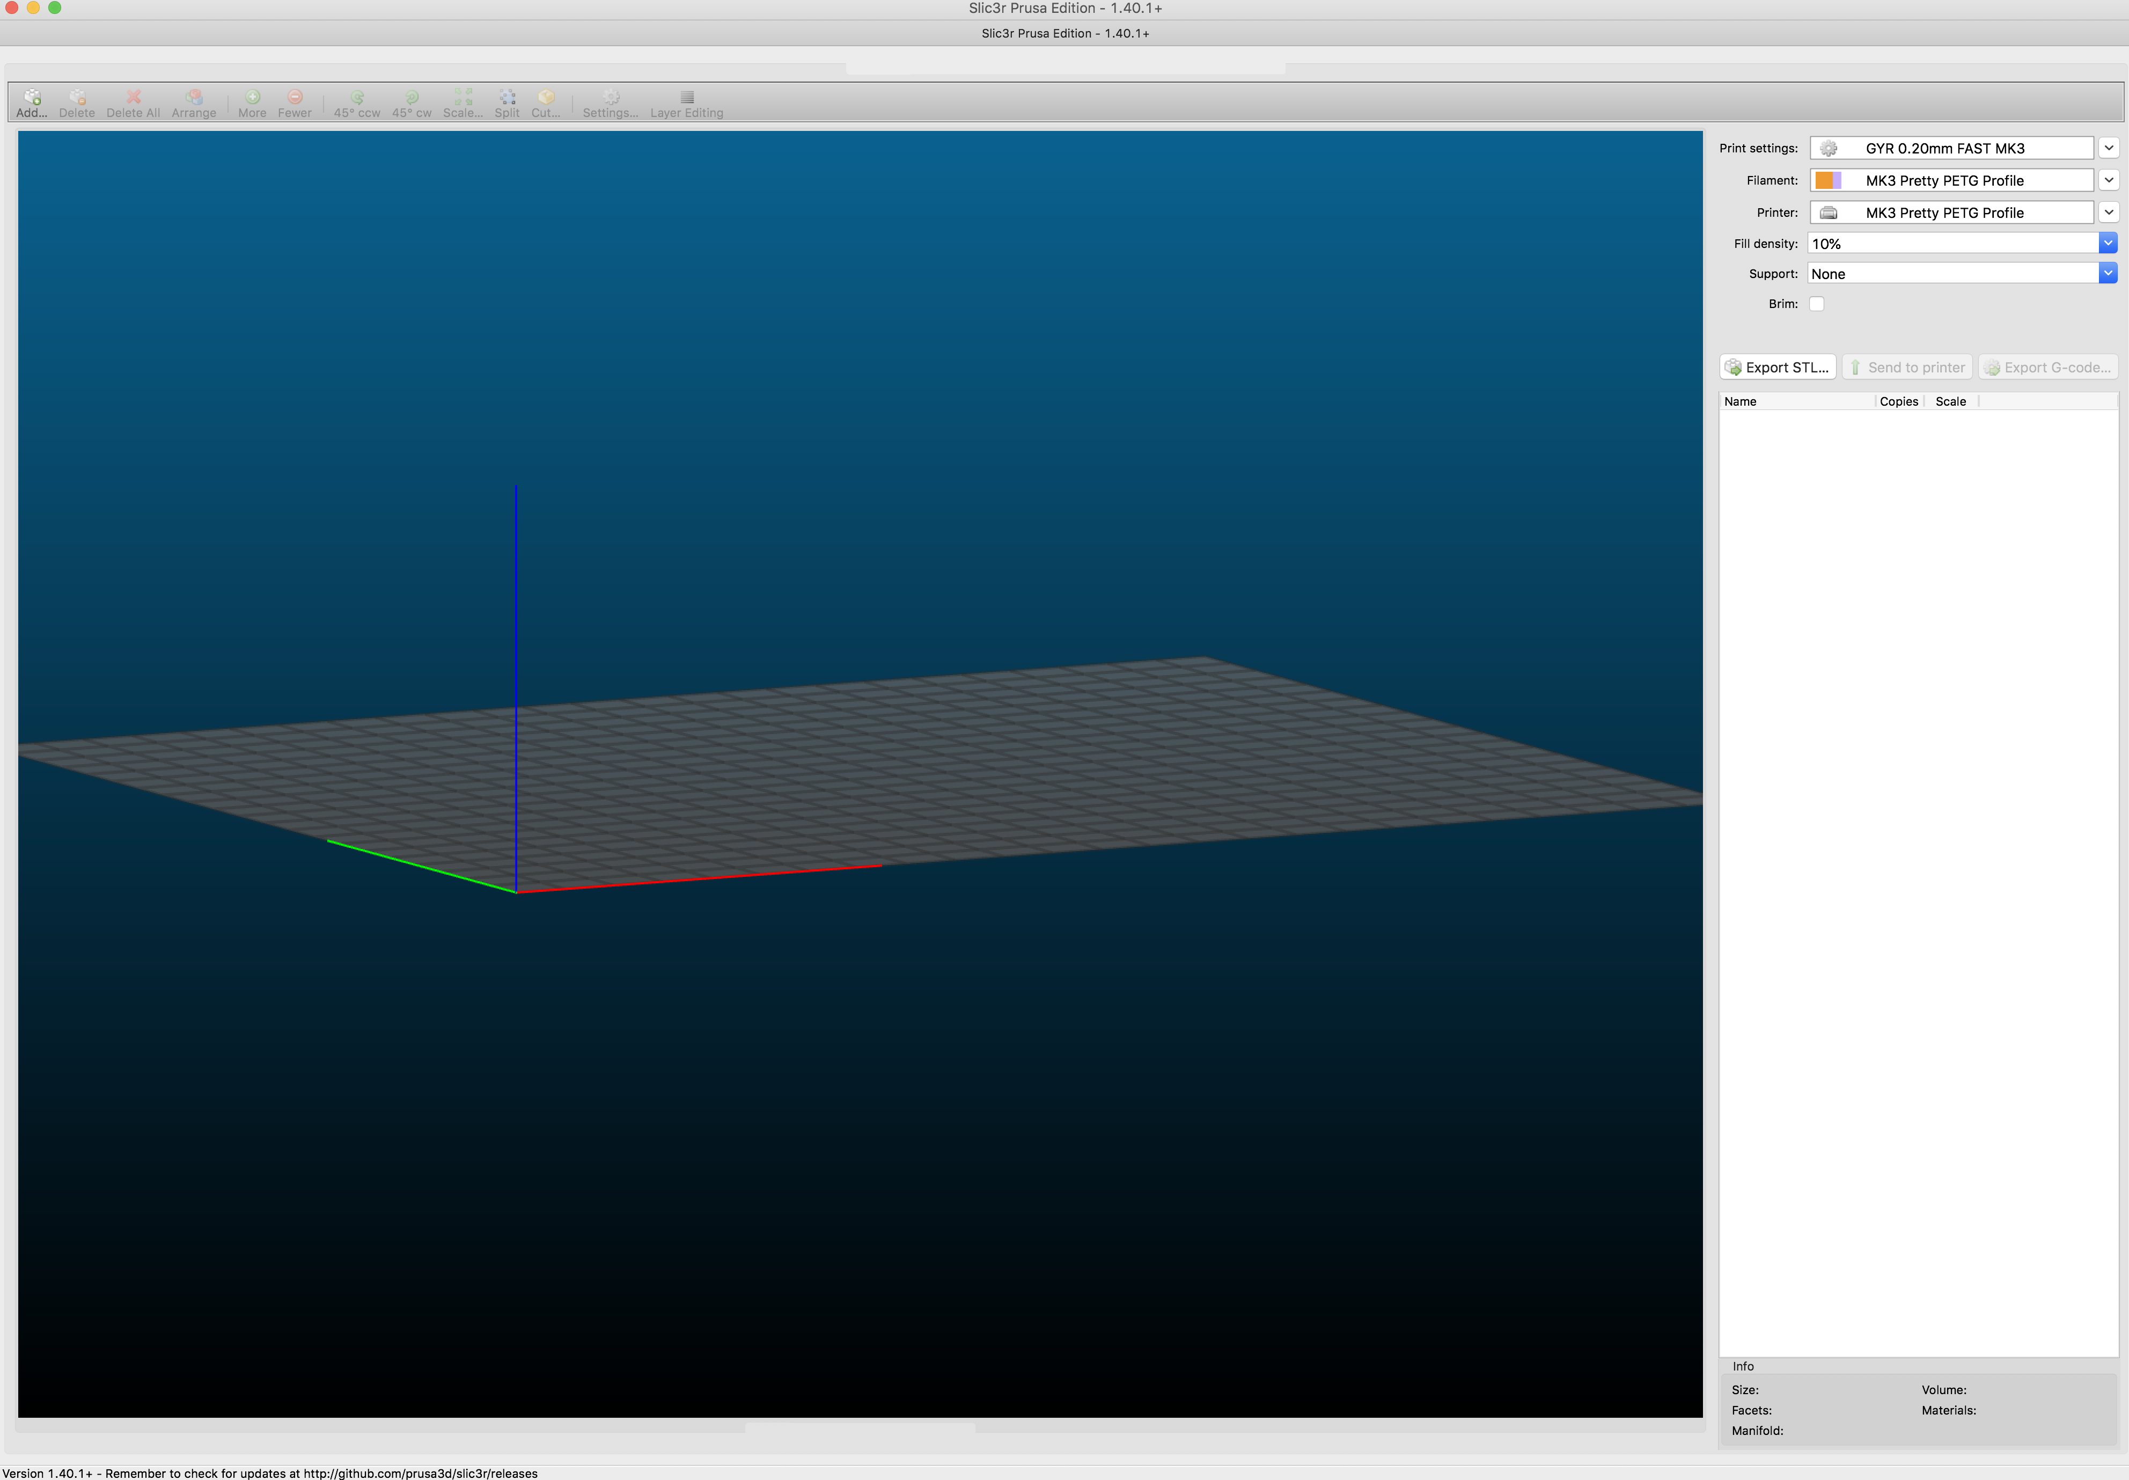Toggle Layer Editing mode
This screenshot has width=2129, height=1480.
pyautogui.click(x=687, y=103)
